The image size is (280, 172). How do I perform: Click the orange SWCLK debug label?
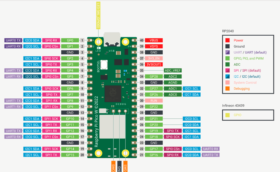coord(113,166)
